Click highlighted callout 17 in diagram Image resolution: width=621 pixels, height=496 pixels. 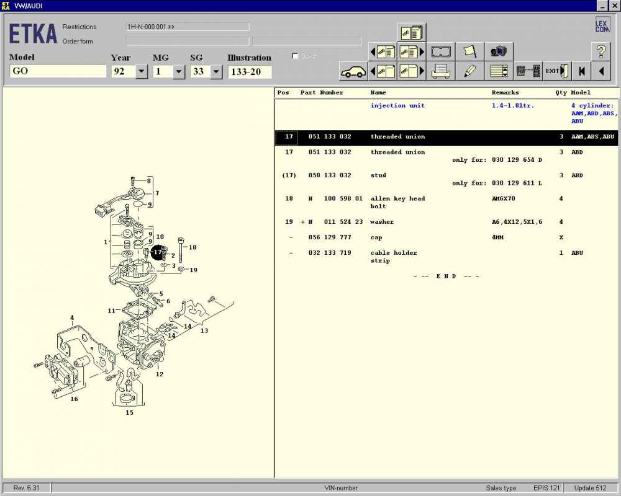(x=158, y=252)
